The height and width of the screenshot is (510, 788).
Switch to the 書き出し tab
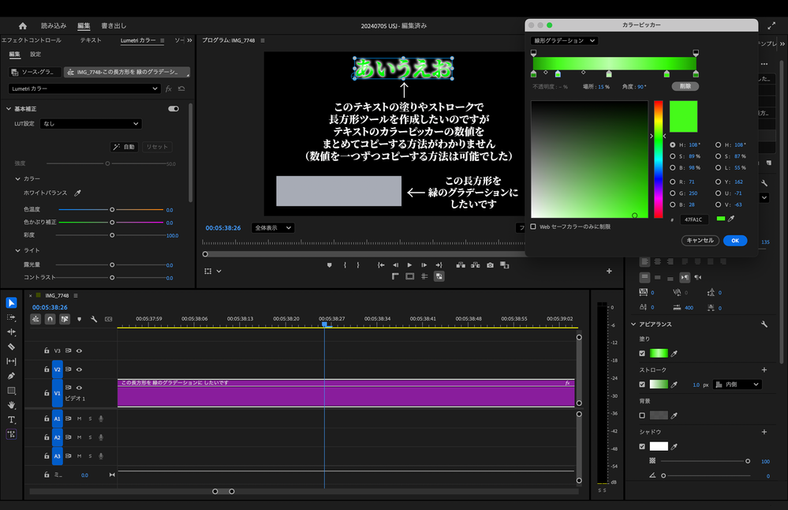(x=113, y=26)
